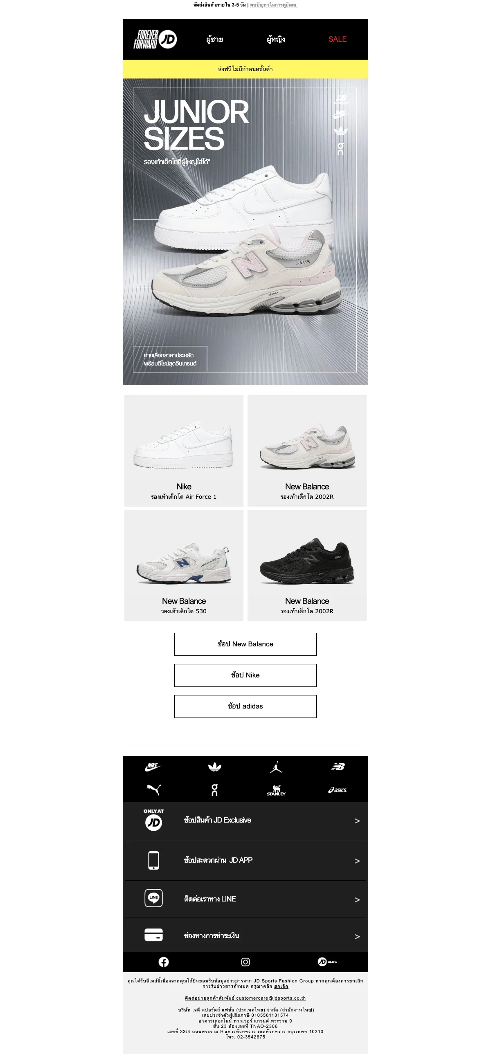The image size is (491, 1054).
Task: Click the Puma cat logo
Action: pos(153,789)
